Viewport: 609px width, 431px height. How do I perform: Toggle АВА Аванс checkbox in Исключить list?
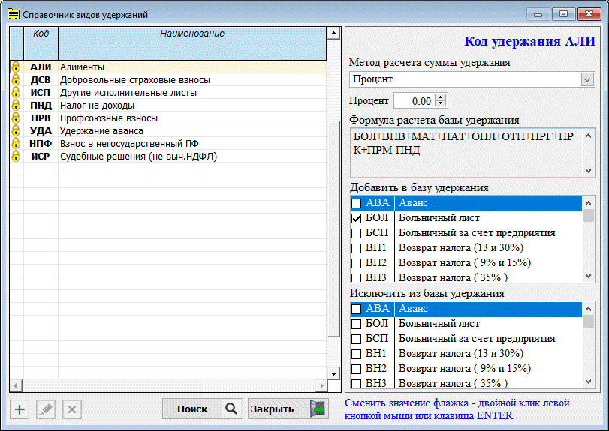pos(356,309)
